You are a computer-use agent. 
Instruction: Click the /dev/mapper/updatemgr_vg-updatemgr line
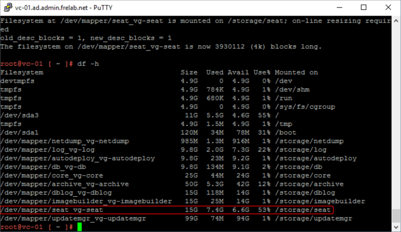pyautogui.click(x=72, y=219)
